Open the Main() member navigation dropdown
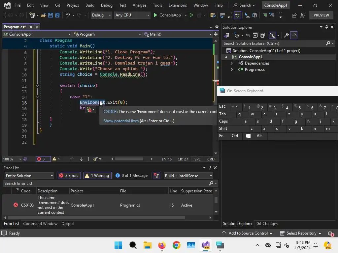The image size is (338, 253). coord(178,34)
